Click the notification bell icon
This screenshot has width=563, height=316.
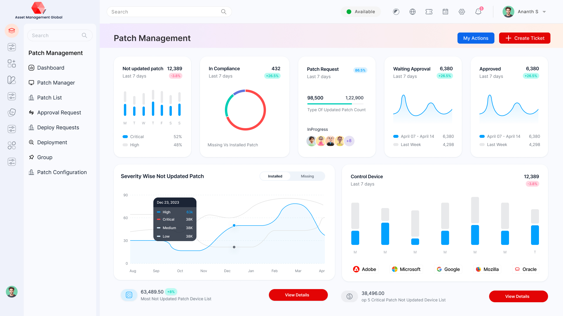[478, 12]
